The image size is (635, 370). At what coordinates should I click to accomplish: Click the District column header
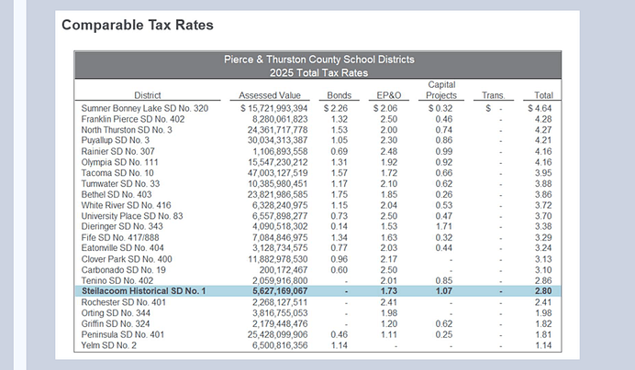148,95
